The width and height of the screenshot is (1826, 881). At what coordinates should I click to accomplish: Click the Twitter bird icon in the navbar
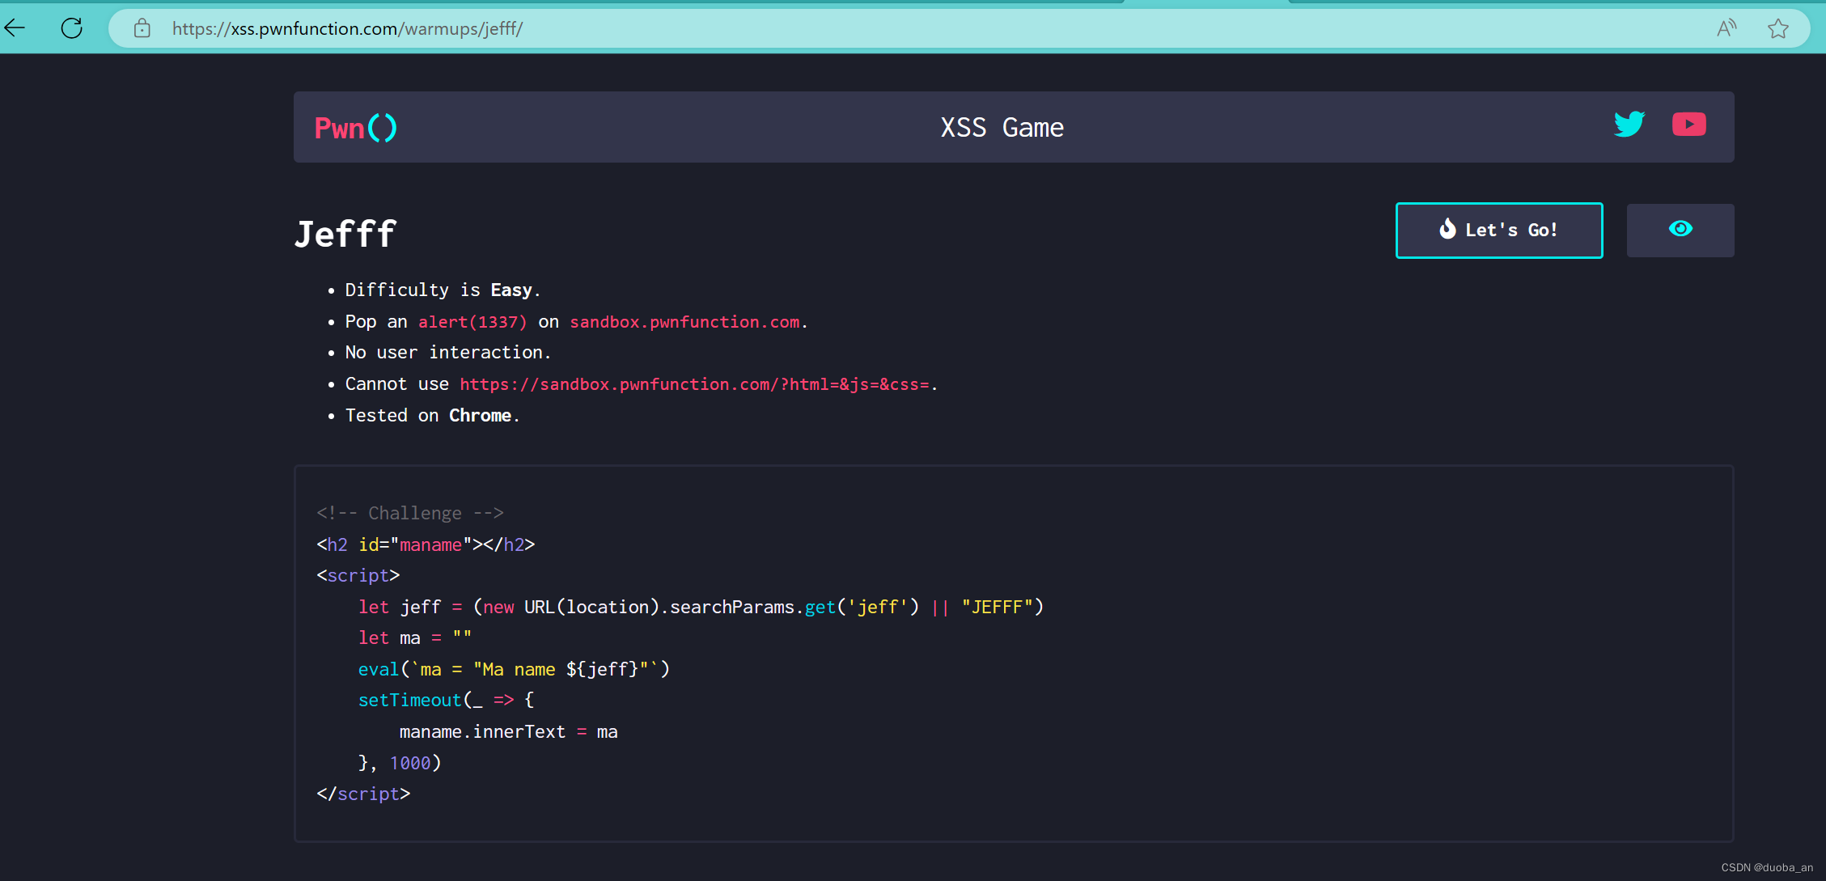[1629, 125]
